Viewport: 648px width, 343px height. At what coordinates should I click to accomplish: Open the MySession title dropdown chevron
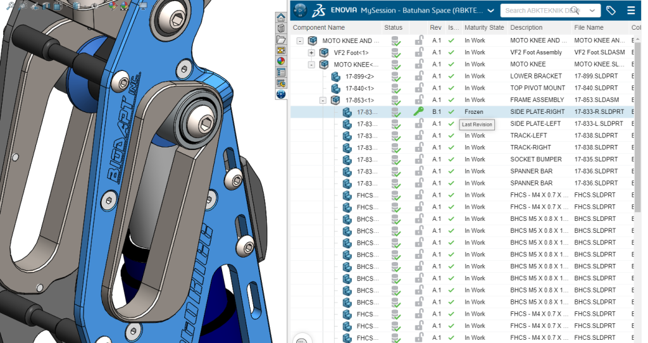(x=491, y=11)
